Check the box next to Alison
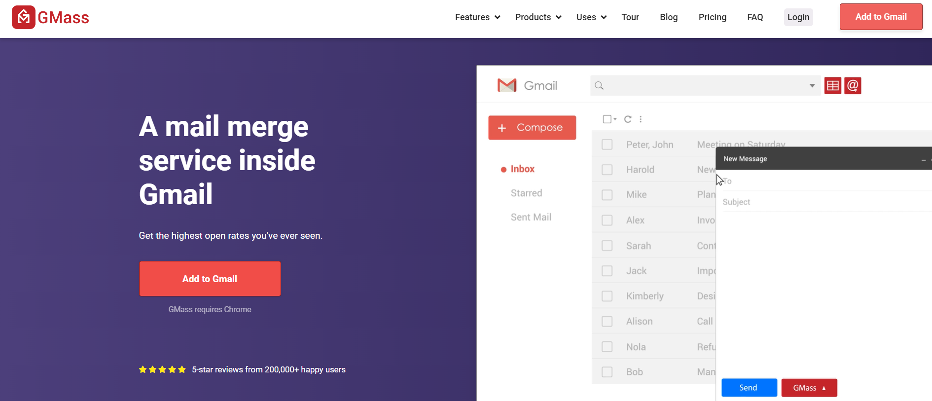The image size is (932, 401). tap(607, 322)
